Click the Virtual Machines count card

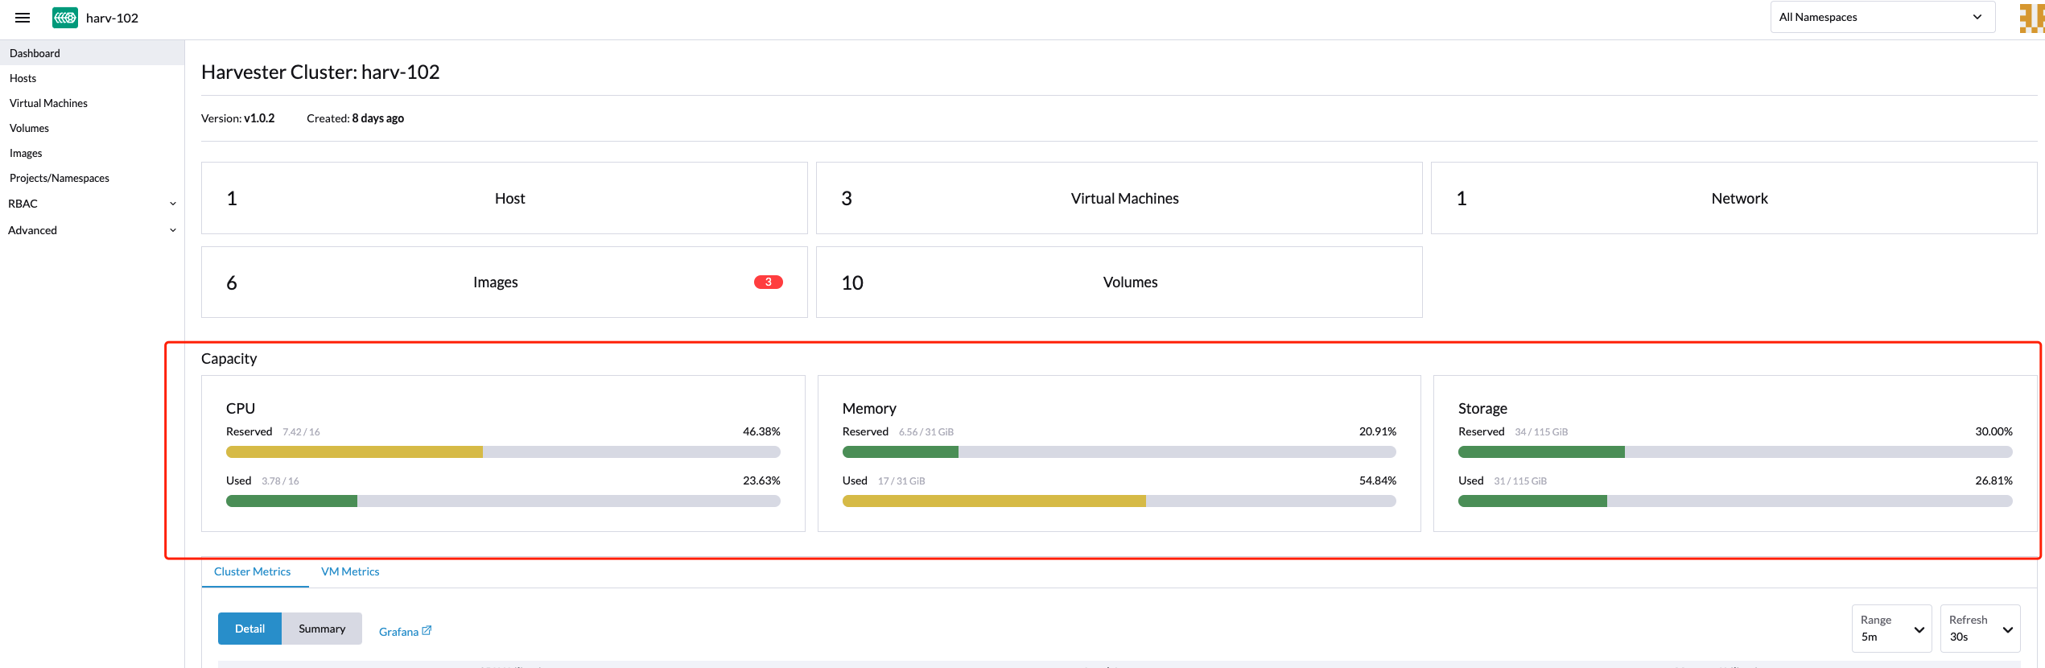[1119, 198]
